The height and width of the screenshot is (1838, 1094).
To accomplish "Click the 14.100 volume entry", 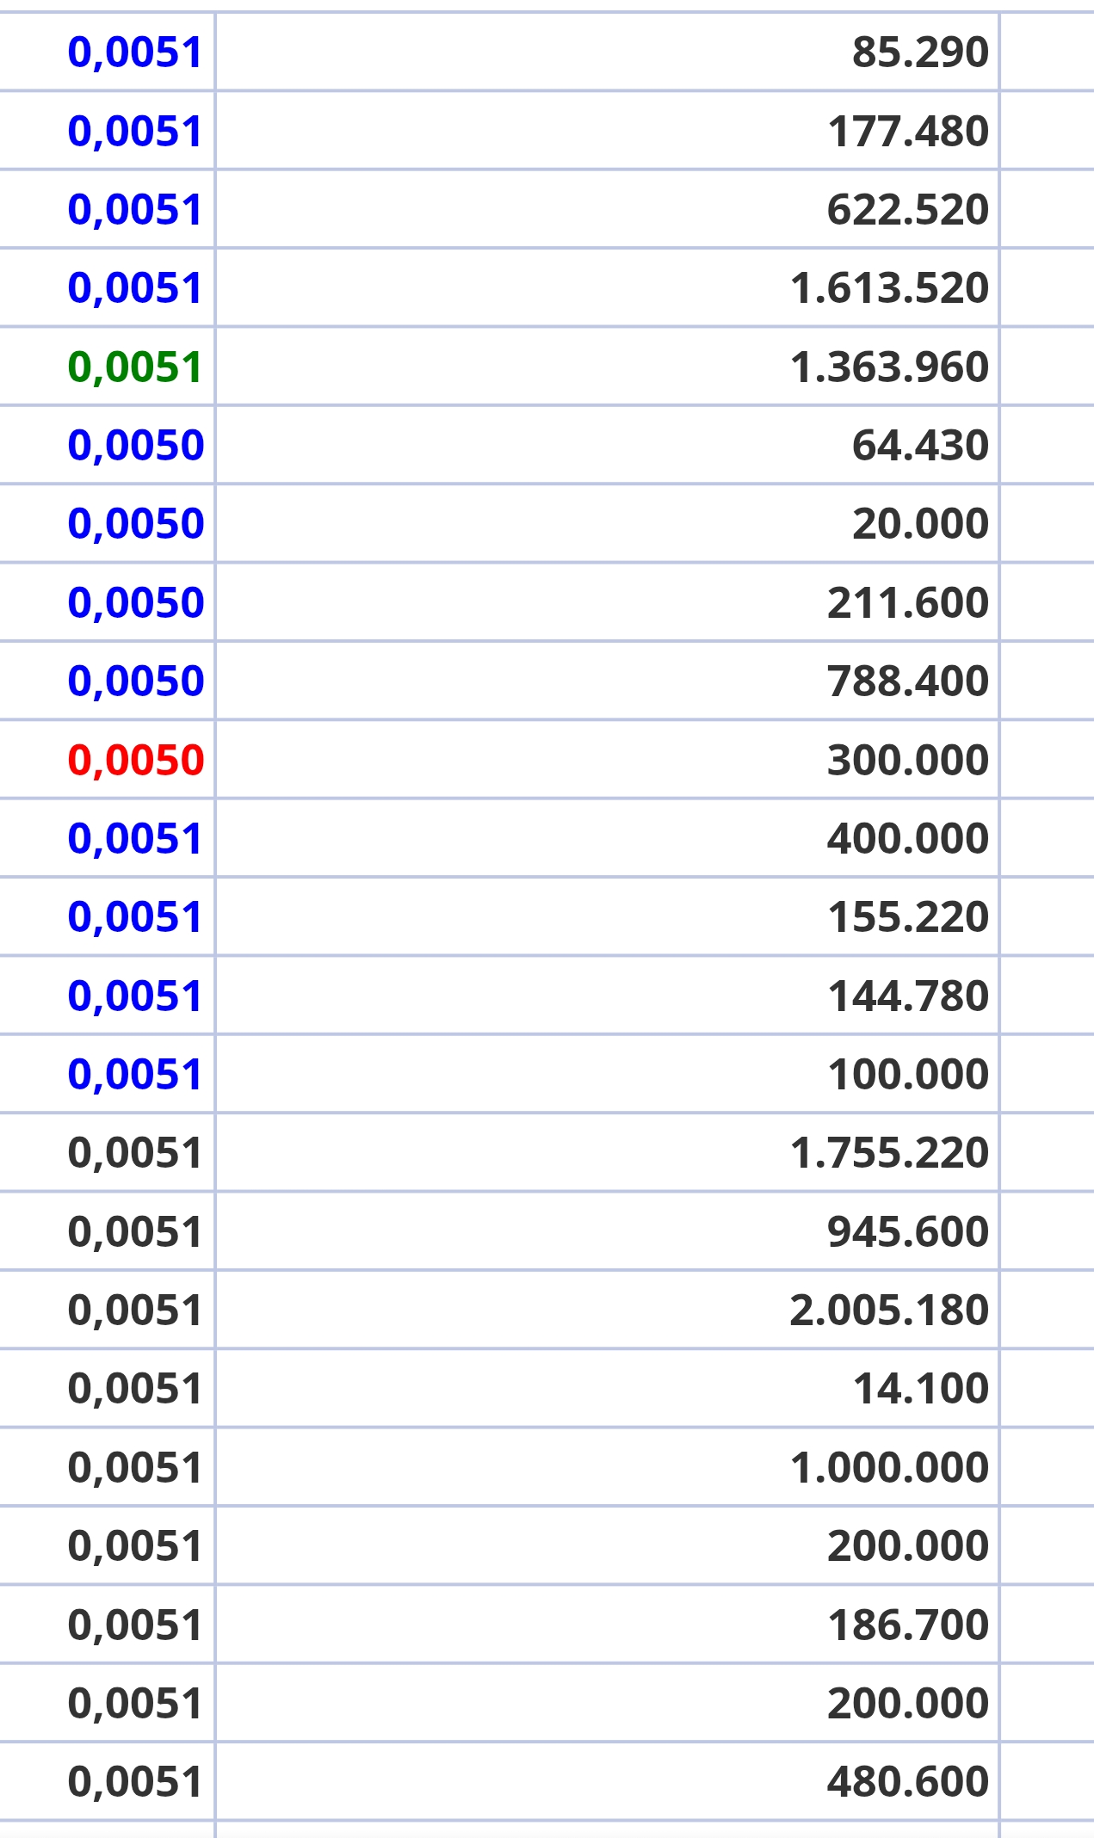I will click(919, 1389).
